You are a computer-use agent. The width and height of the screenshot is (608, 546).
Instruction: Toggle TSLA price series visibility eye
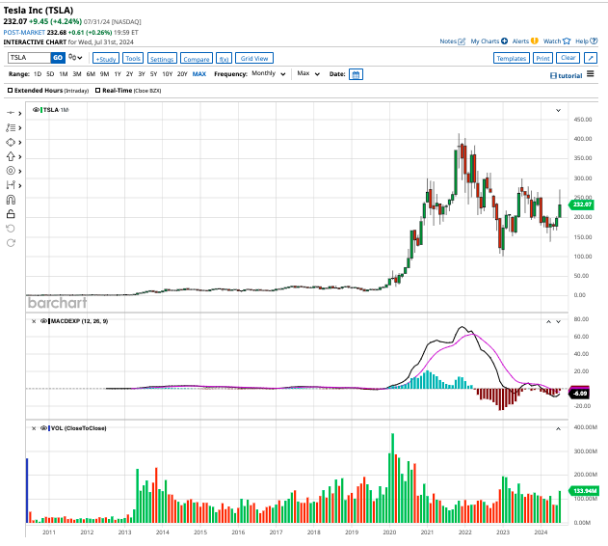pyautogui.click(x=37, y=111)
